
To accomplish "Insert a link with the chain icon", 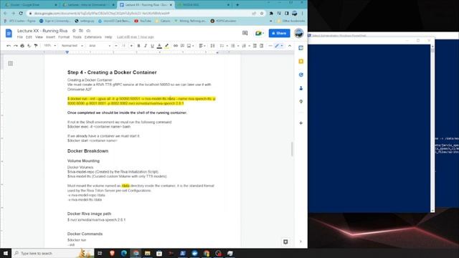I will point(176,46).
